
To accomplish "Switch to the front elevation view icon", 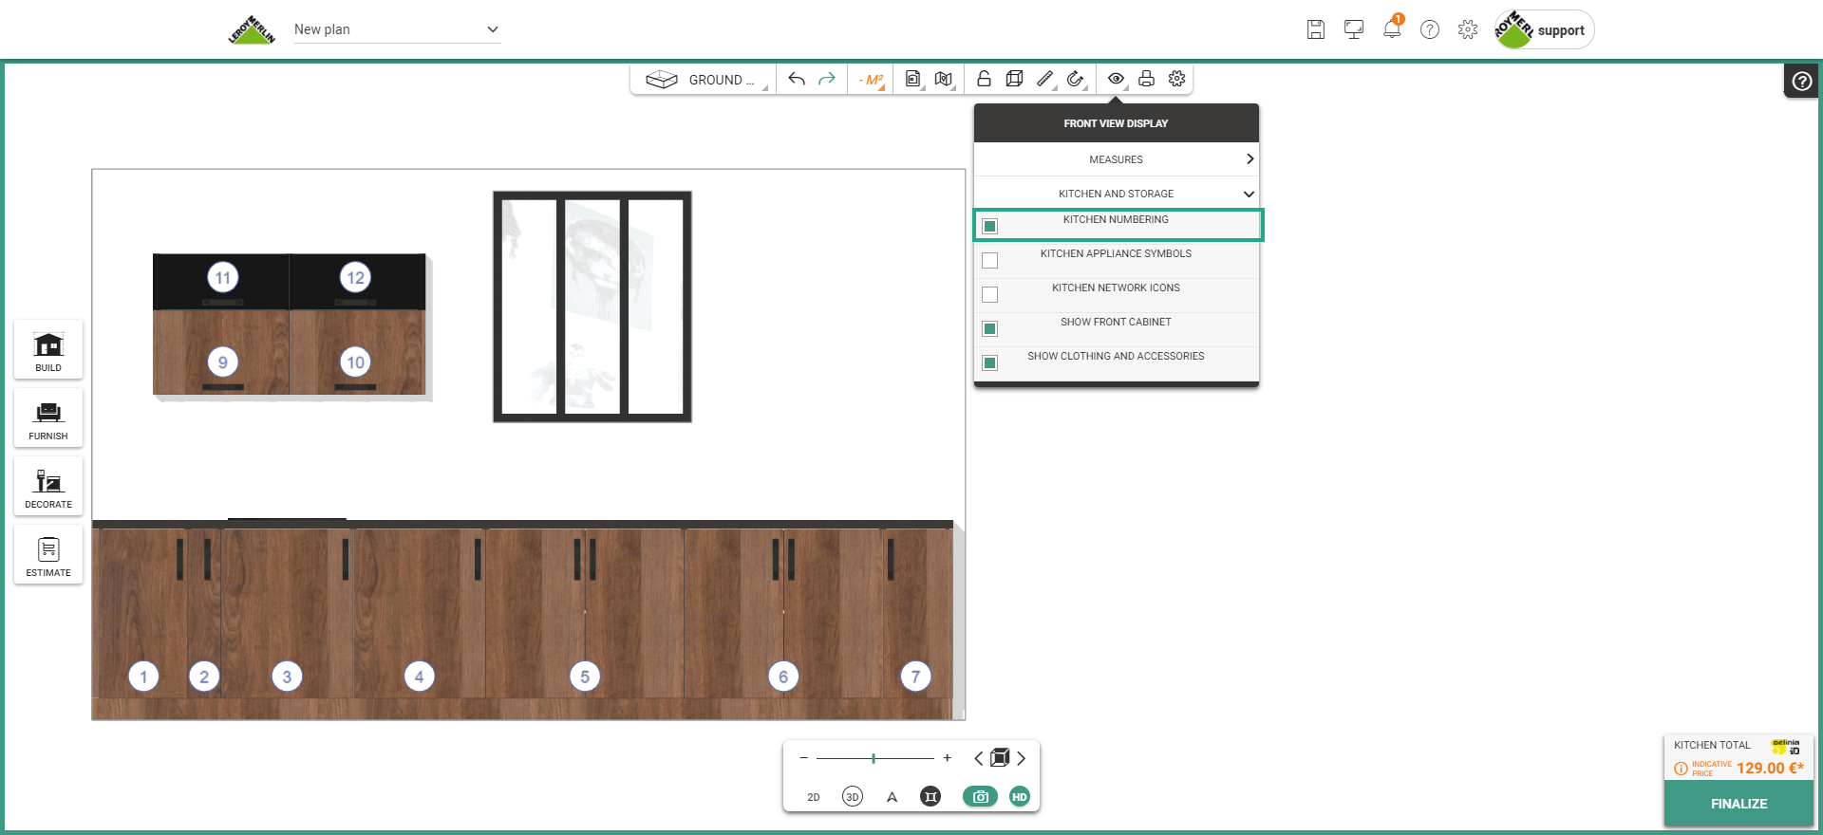I will point(930,797).
